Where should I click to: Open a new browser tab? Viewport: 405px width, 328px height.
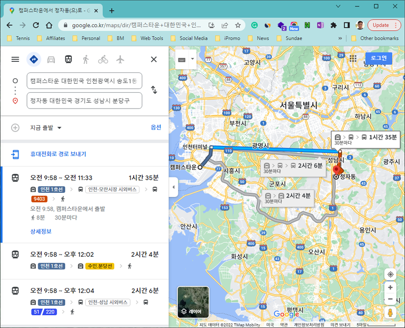click(111, 11)
